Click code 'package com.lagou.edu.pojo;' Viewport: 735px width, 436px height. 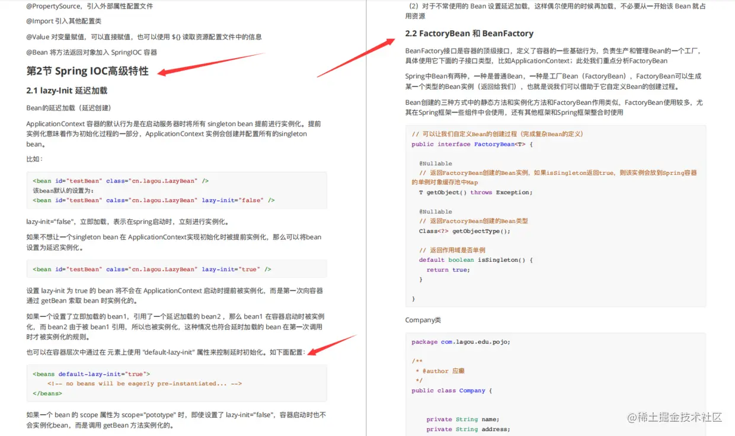[x=461, y=342]
